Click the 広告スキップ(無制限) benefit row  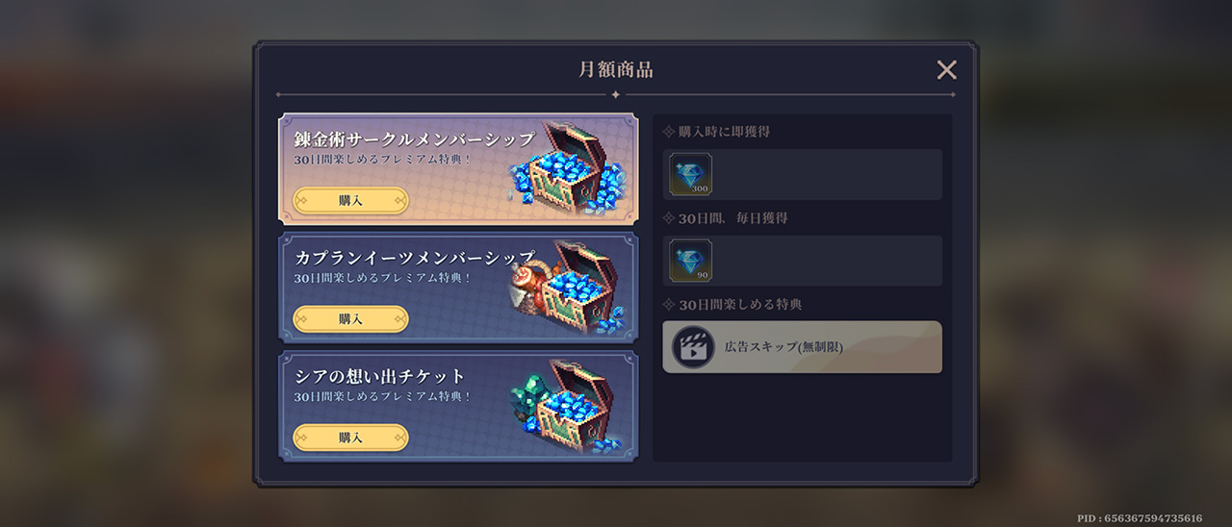click(802, 347)
